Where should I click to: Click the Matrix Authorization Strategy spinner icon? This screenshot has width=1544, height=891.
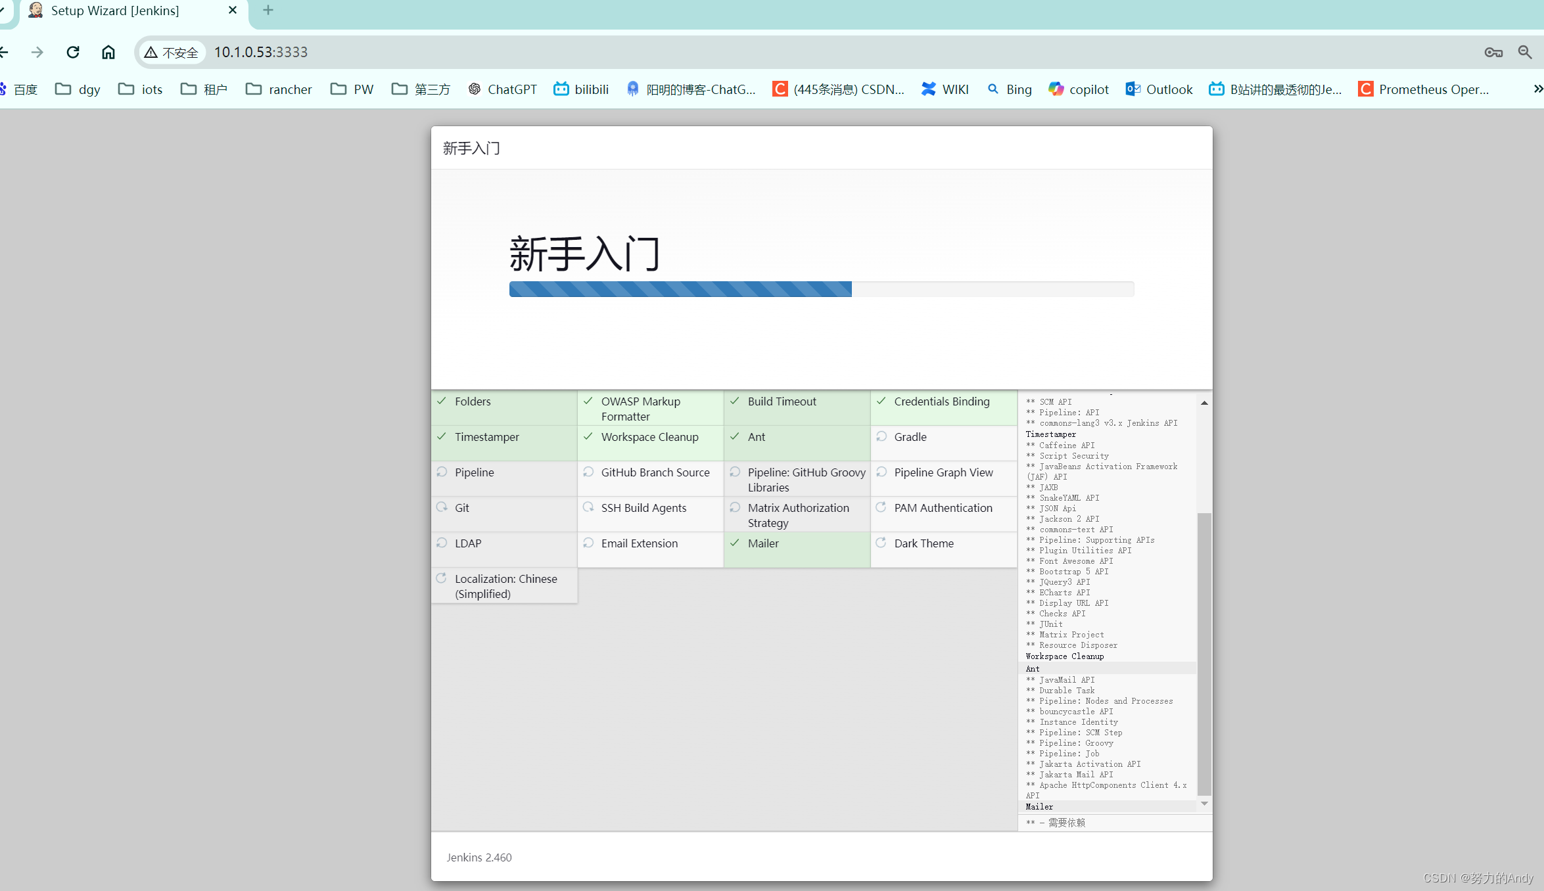click(x=735, y=507)
